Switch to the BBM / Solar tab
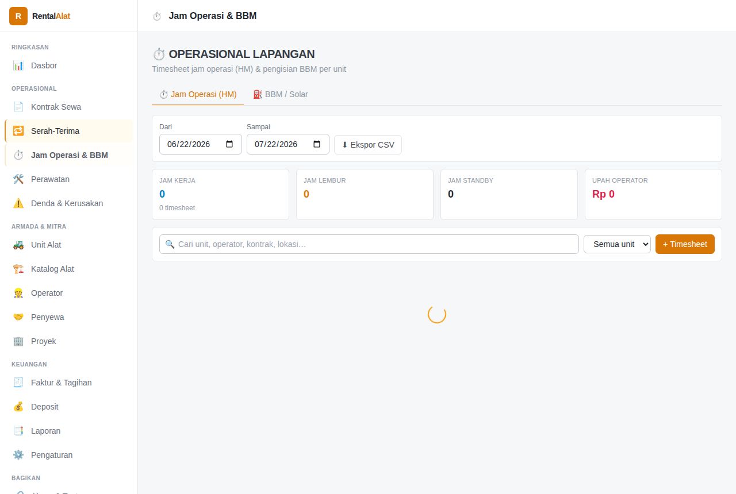The height and width of the screenshot is (494, 736). point(281,94)
